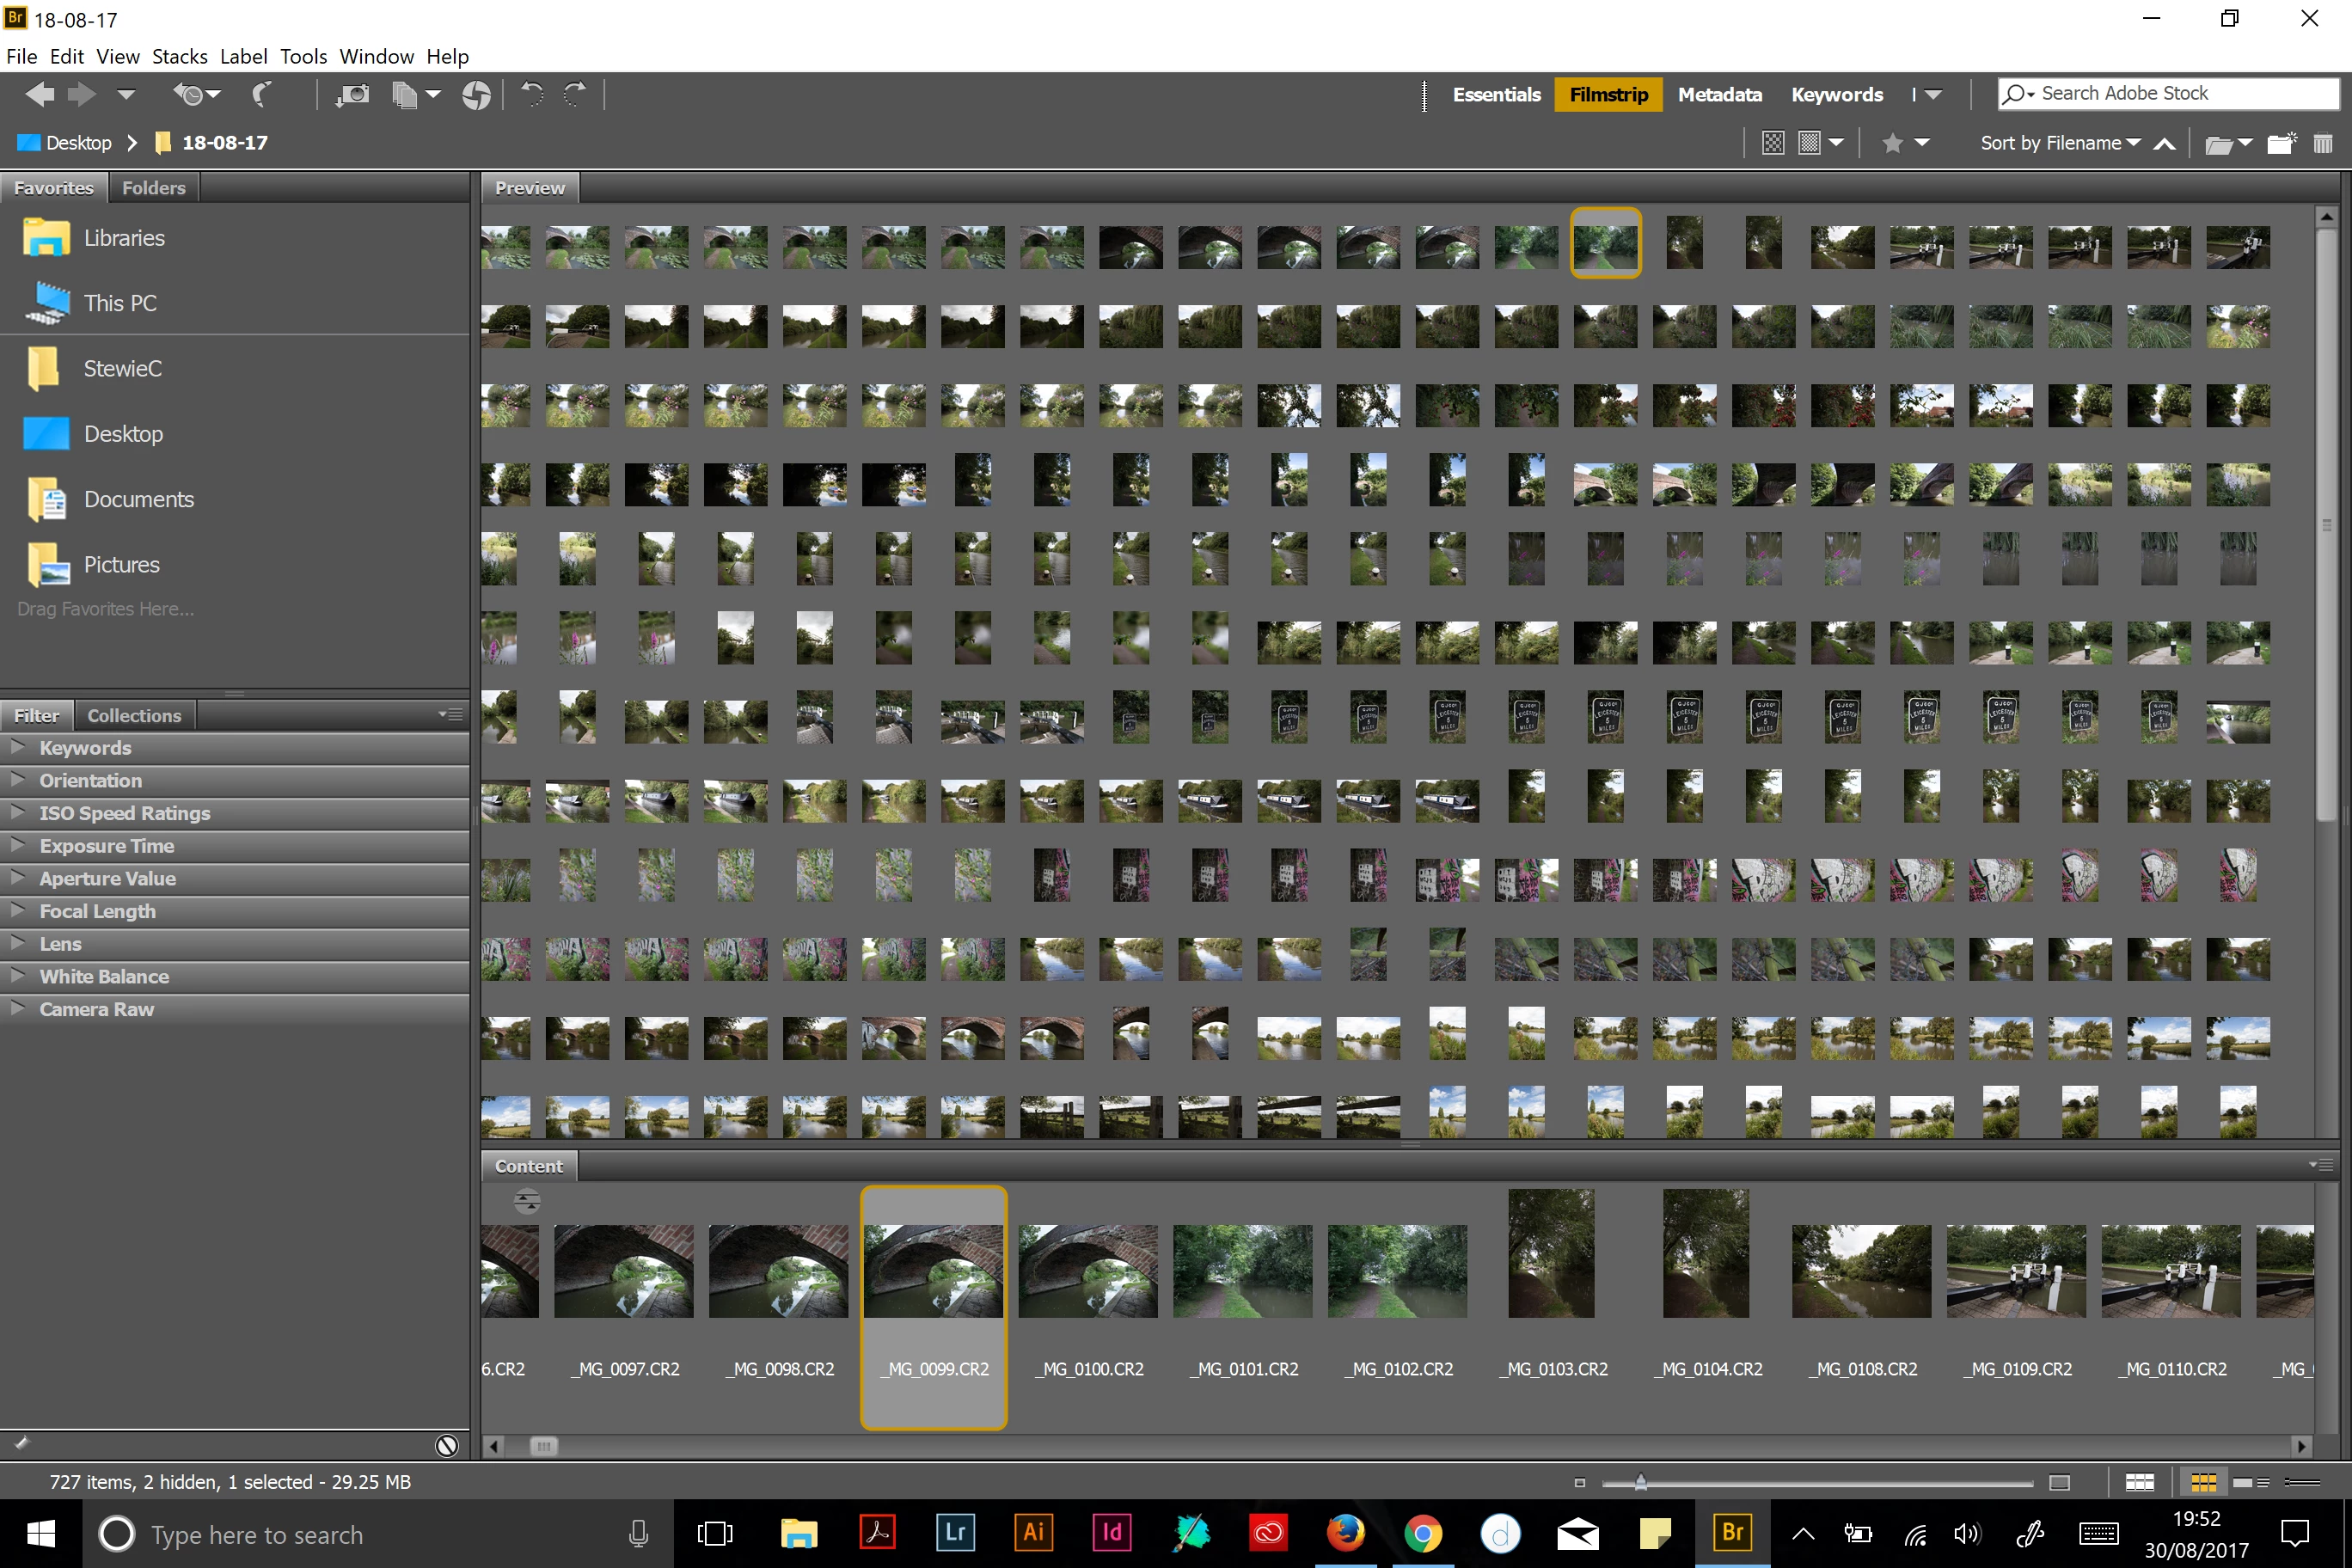2352x1568 pixels.
Task: Click the Return to Photoshop boomerang icon
Action: click(261, 94)
